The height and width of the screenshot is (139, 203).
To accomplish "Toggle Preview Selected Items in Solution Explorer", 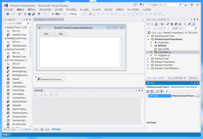I will [193, 24].
